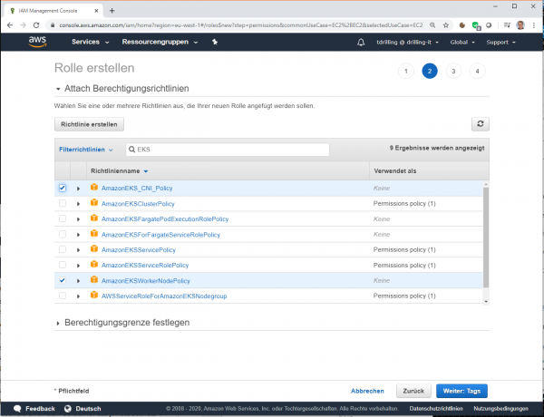Click the search magnifier icon in filter box
The height and width of the screenshot is (417, 544).
coord(131,150)
